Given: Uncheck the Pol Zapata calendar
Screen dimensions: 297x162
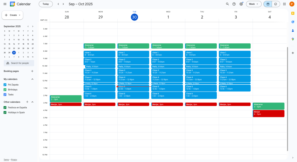Looking at the screenshot, I should coord(5,85).
